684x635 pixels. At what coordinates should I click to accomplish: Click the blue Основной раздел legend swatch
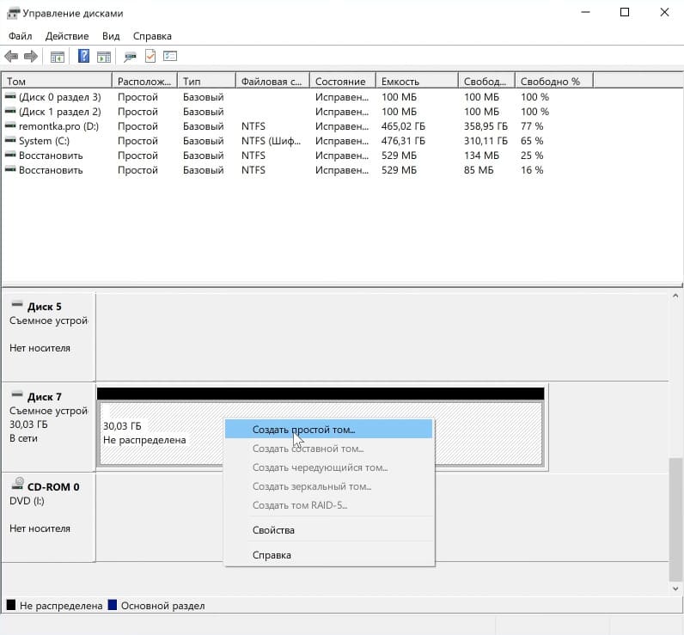[112, 605]
